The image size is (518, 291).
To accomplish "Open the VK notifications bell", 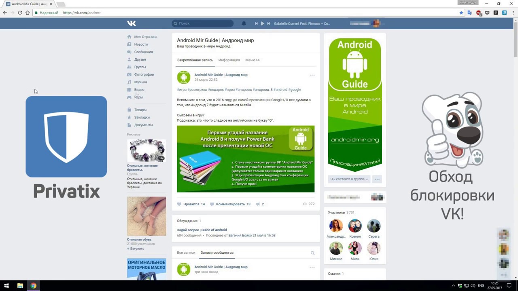I will [x=244, y=23].
